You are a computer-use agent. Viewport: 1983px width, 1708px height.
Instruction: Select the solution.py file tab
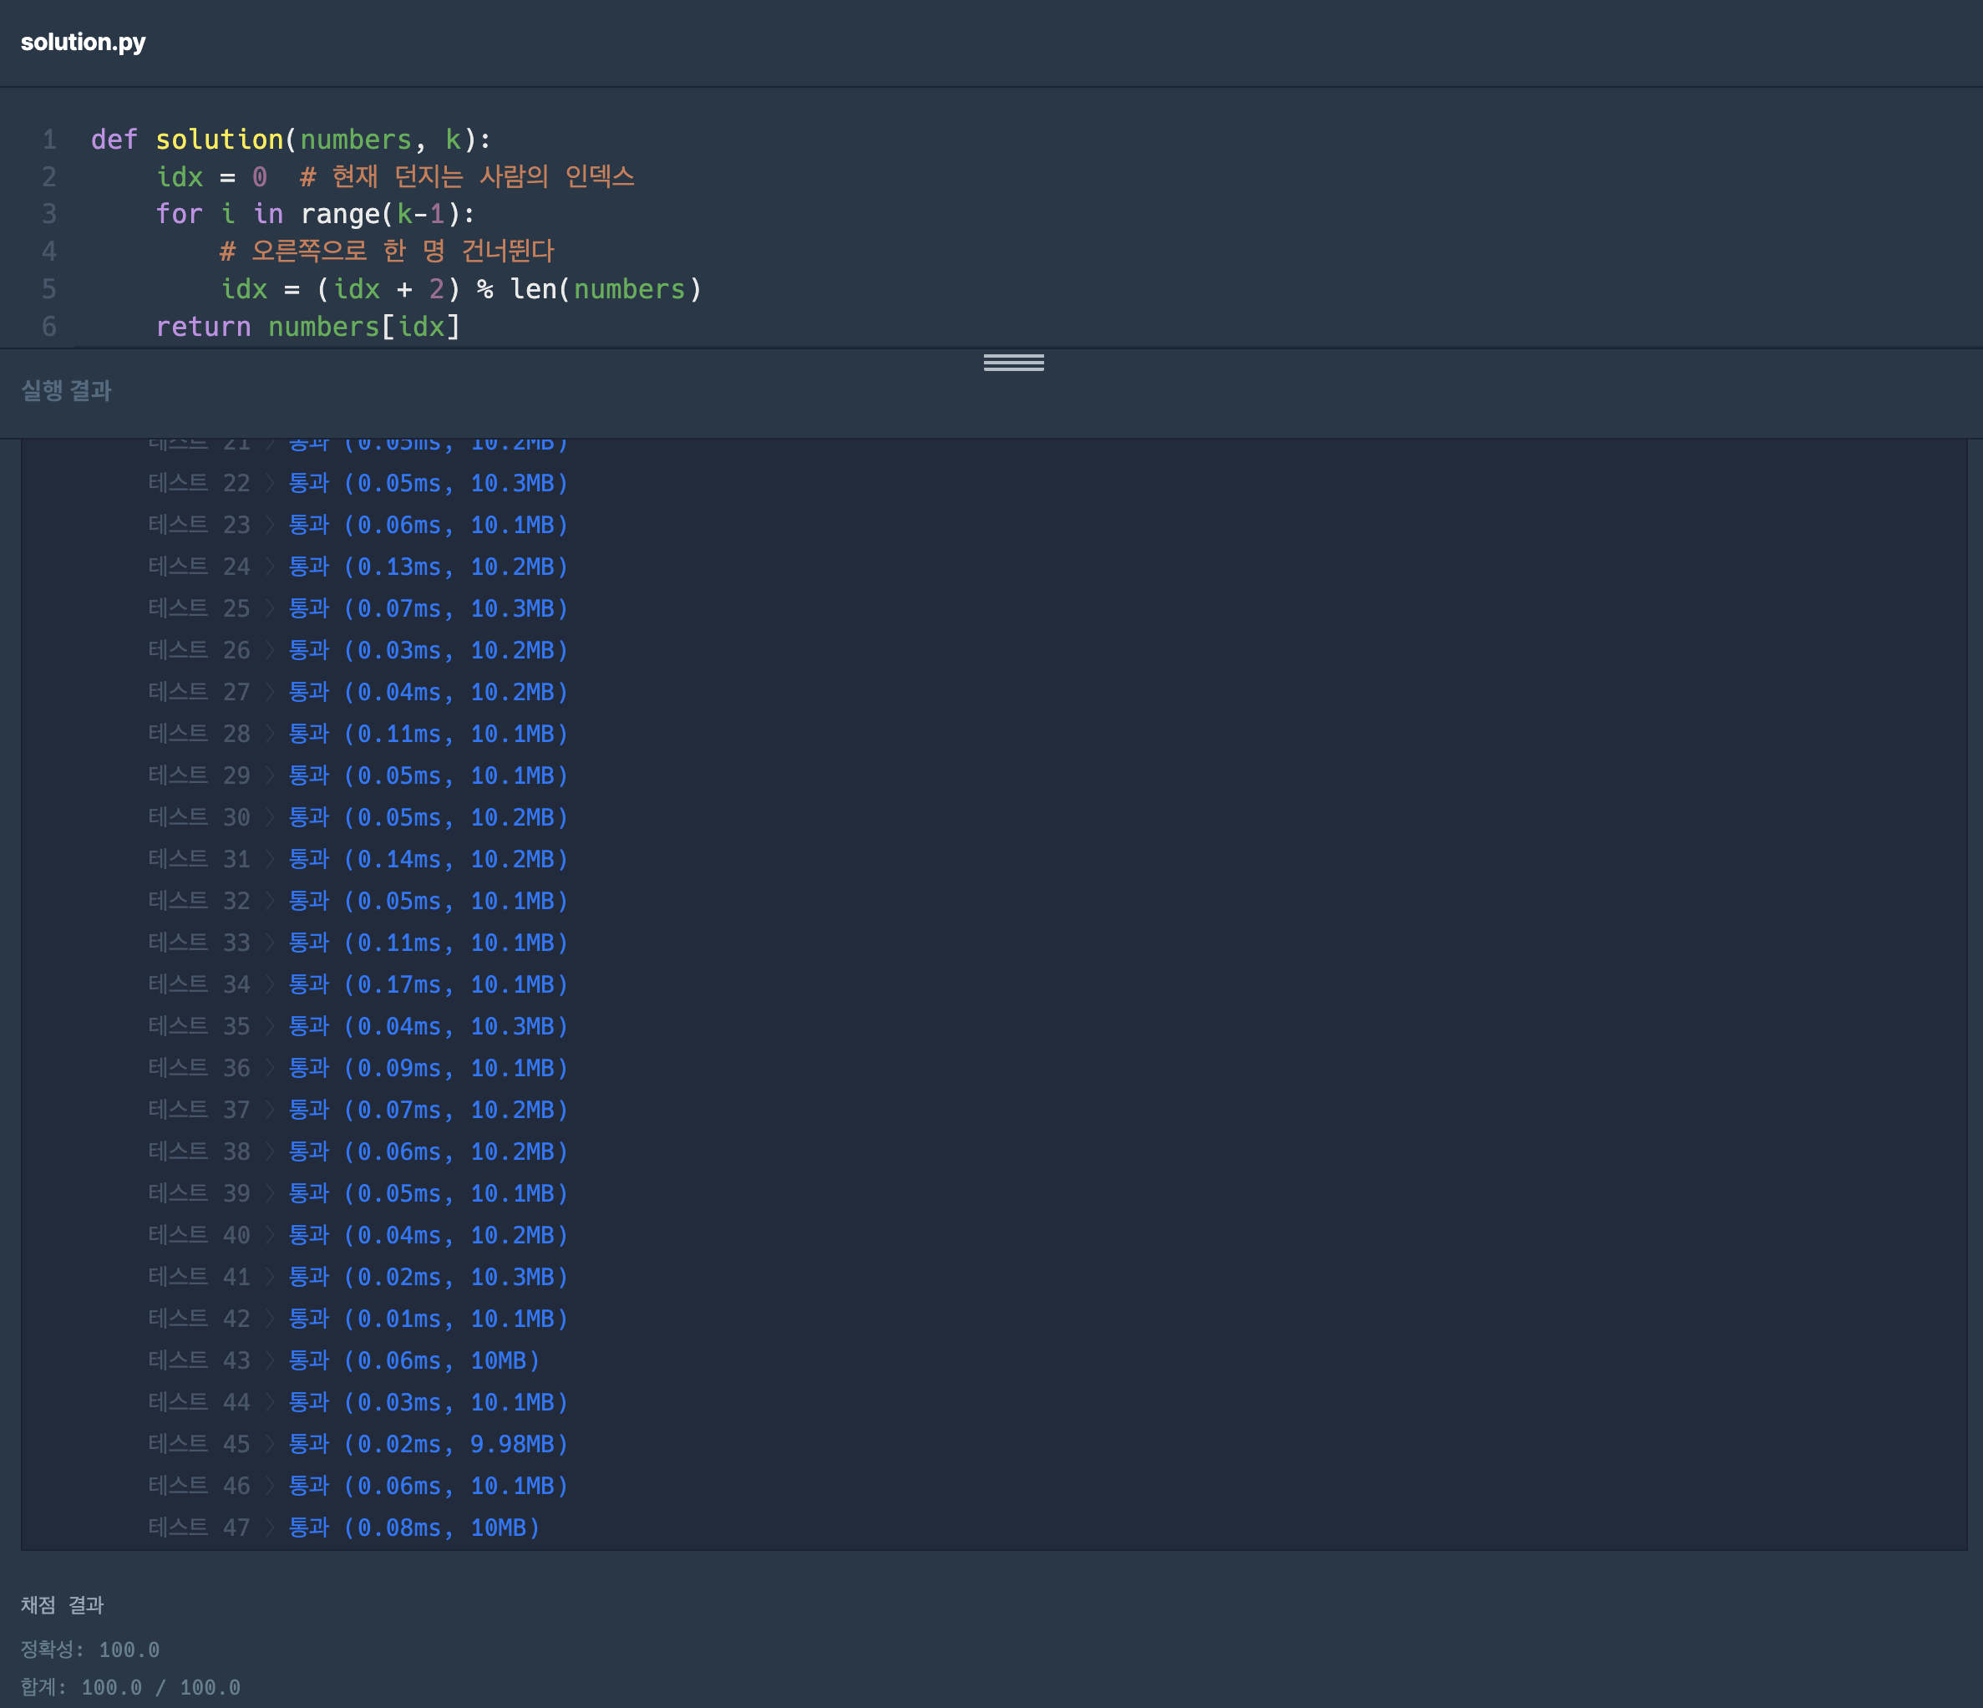84,42
